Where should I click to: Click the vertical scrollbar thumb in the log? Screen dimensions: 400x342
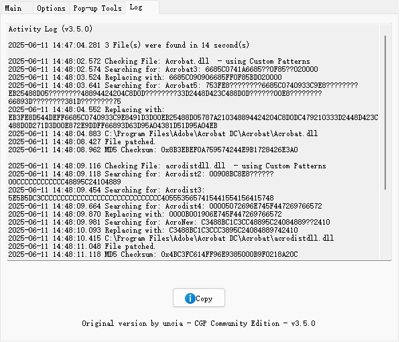385,113
